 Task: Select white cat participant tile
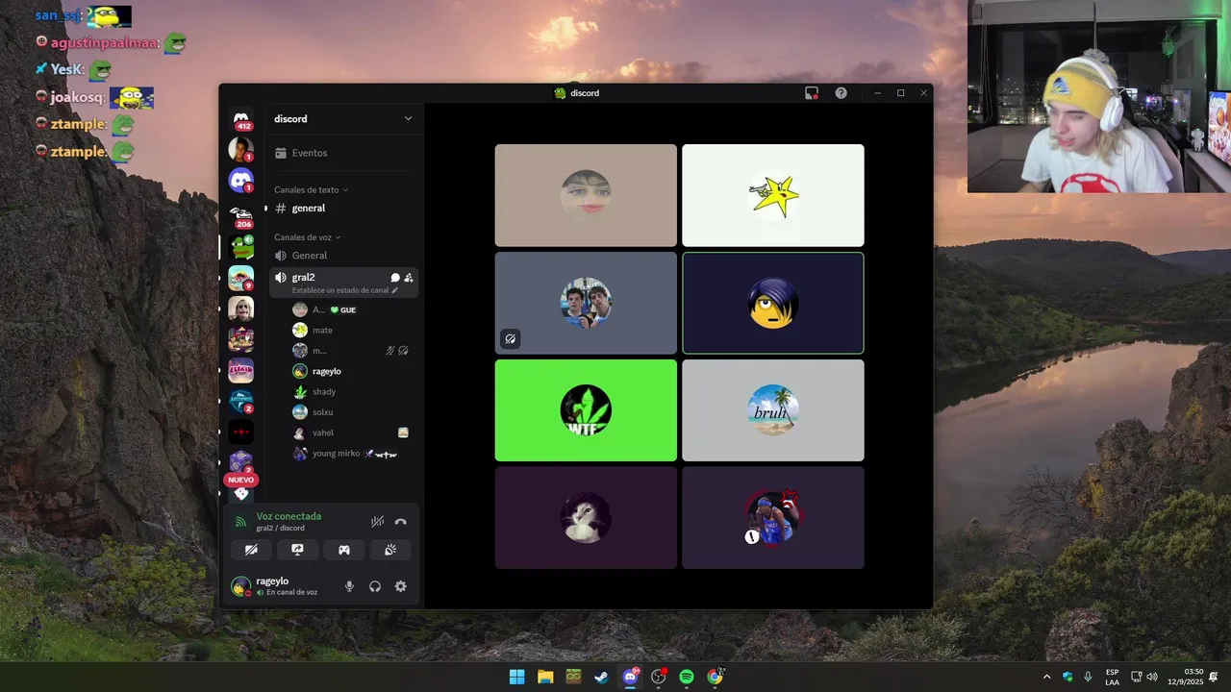[x=586, y=518]
